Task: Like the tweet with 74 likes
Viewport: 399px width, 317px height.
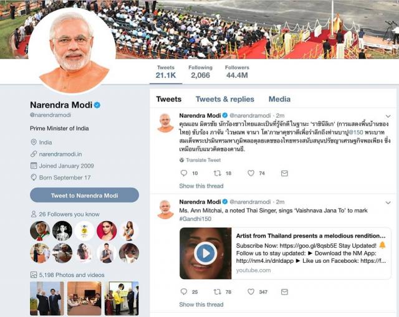Action: click(x=251, y=173)
